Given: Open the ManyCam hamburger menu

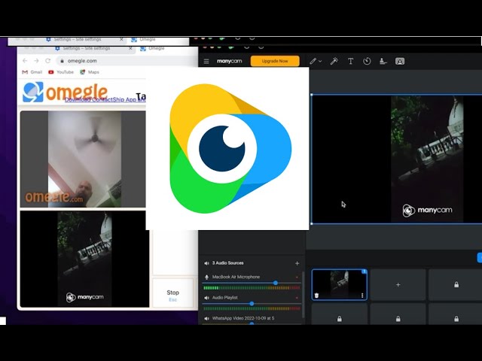Looking at the screenshot, I should pyautogui.click(x=206, y=62).
